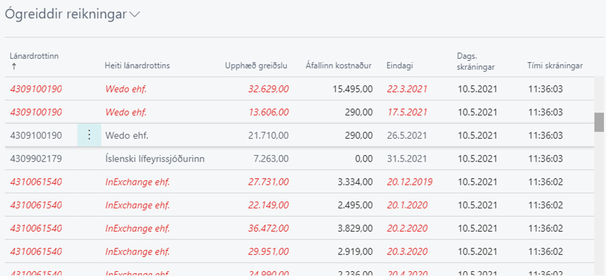
Task: Click payment amount 32.629,00
Action: coord(269,89)
